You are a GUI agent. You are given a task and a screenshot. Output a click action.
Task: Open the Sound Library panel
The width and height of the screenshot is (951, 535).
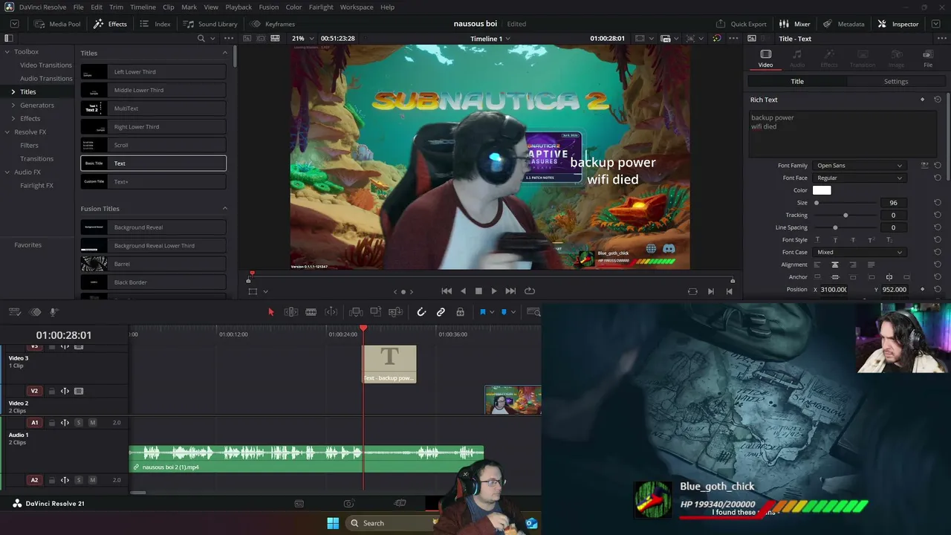point(210,24)
